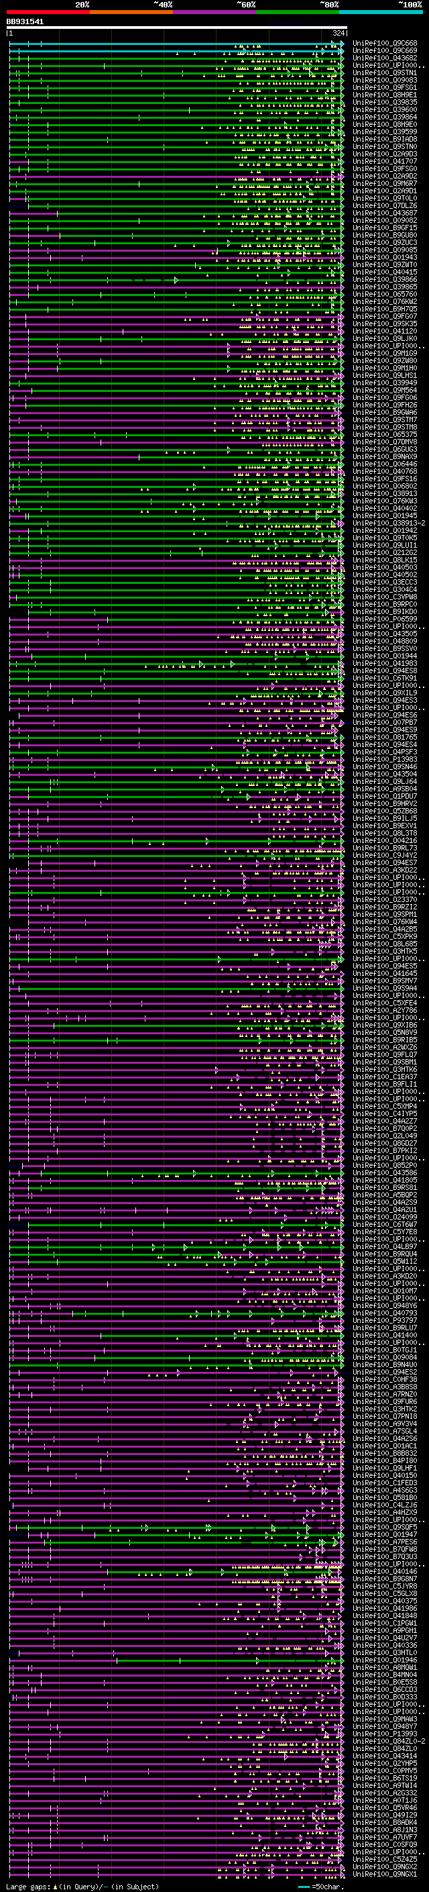Choose the UniRef100_C0SFQ9 hit name

tap(384, 1844)
